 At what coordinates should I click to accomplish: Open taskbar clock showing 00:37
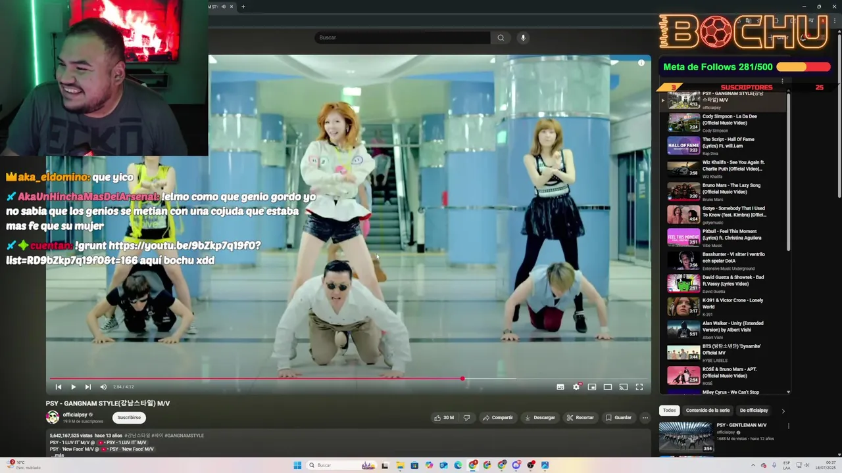(x=826, y=465)
